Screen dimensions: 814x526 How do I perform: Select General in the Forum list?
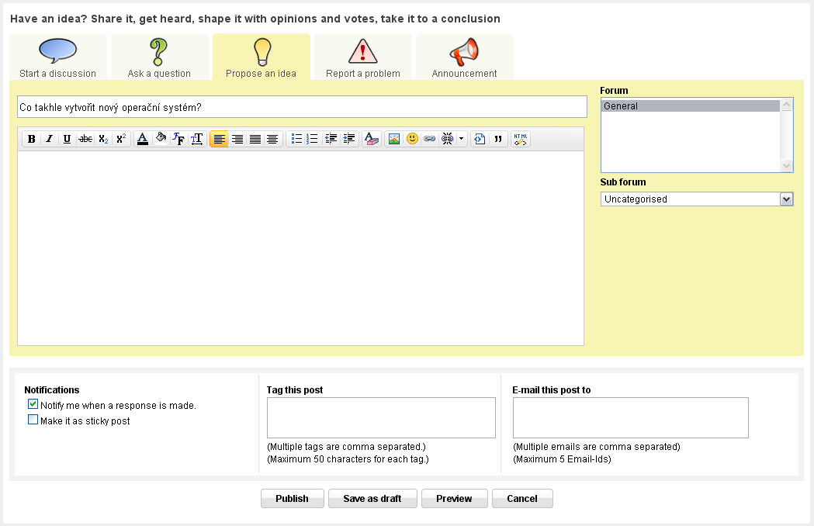point(691,106)
